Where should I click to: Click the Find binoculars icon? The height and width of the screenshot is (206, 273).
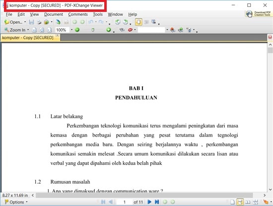click(x=122, y=30)
